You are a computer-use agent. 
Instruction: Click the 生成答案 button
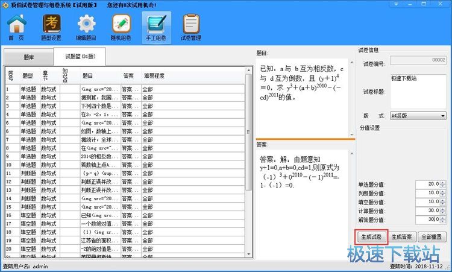tap(401, 237)
